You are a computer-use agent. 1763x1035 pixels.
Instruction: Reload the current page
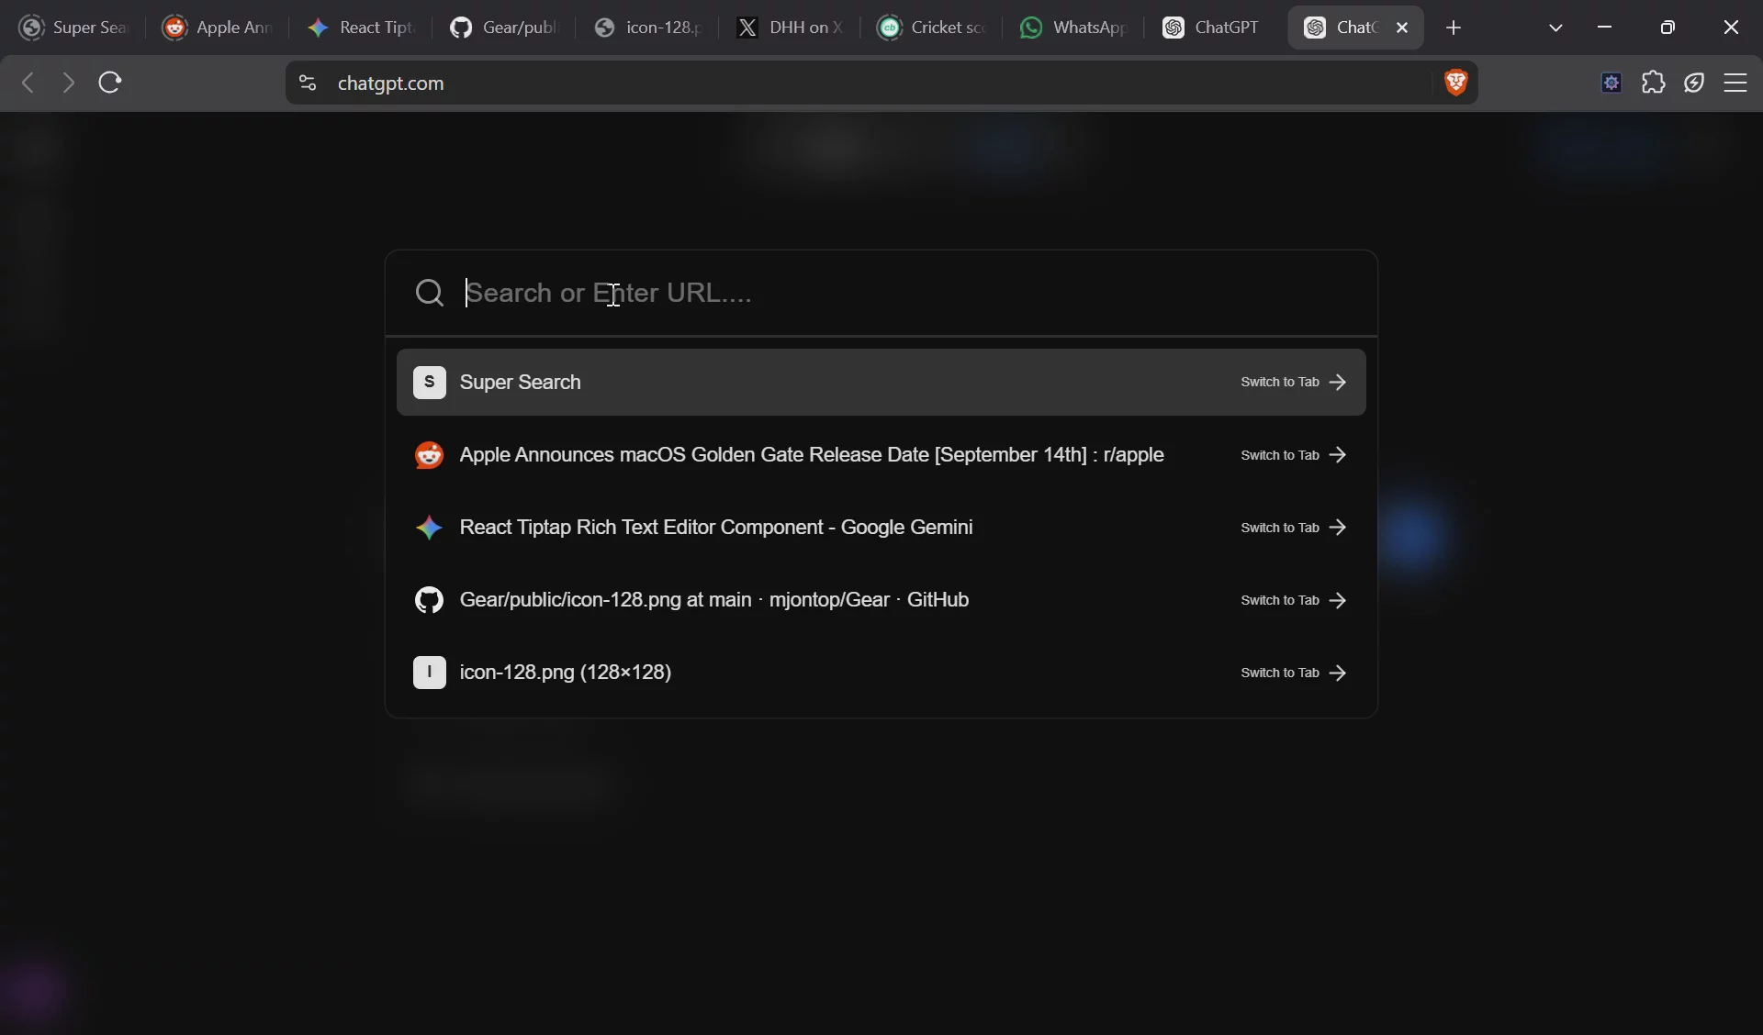(x=110, y=83)
